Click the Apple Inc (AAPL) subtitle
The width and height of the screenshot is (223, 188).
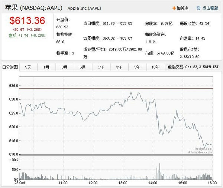(x=84, y=8)
